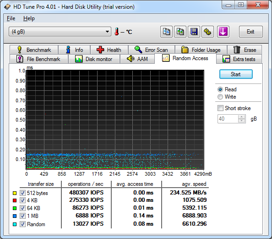Image resolution: width=272 pixels, height=239 pixels.
Task: Uncheck the 512 bytes transfer size
Action: (22, 193)
